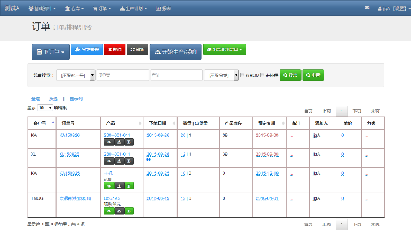This screenshot has width=412, height=242.
Task: Open the category filter dropdown in search bar
Action: 236,76
